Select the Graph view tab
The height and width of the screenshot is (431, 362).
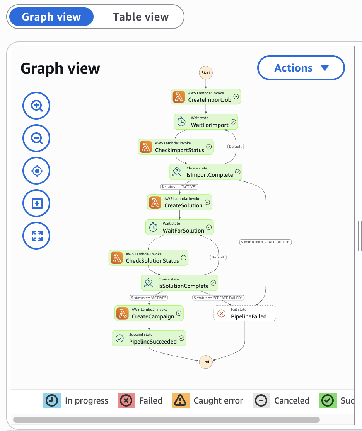51,17
